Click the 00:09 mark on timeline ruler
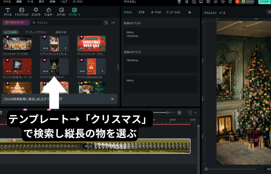Viewport: 271px width, 174px height. point(173,120)
